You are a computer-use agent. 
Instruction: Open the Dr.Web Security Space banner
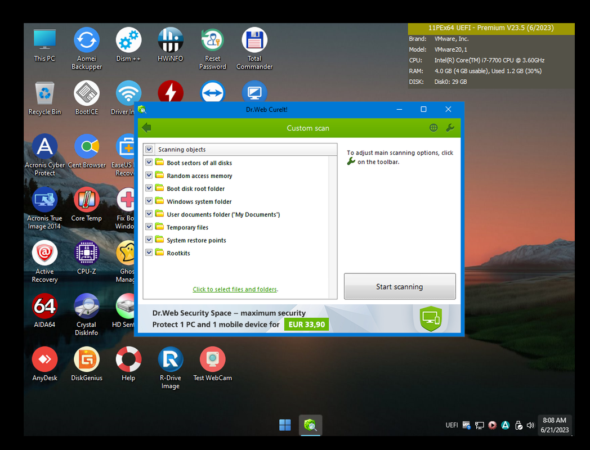click(x=299, y=319)
